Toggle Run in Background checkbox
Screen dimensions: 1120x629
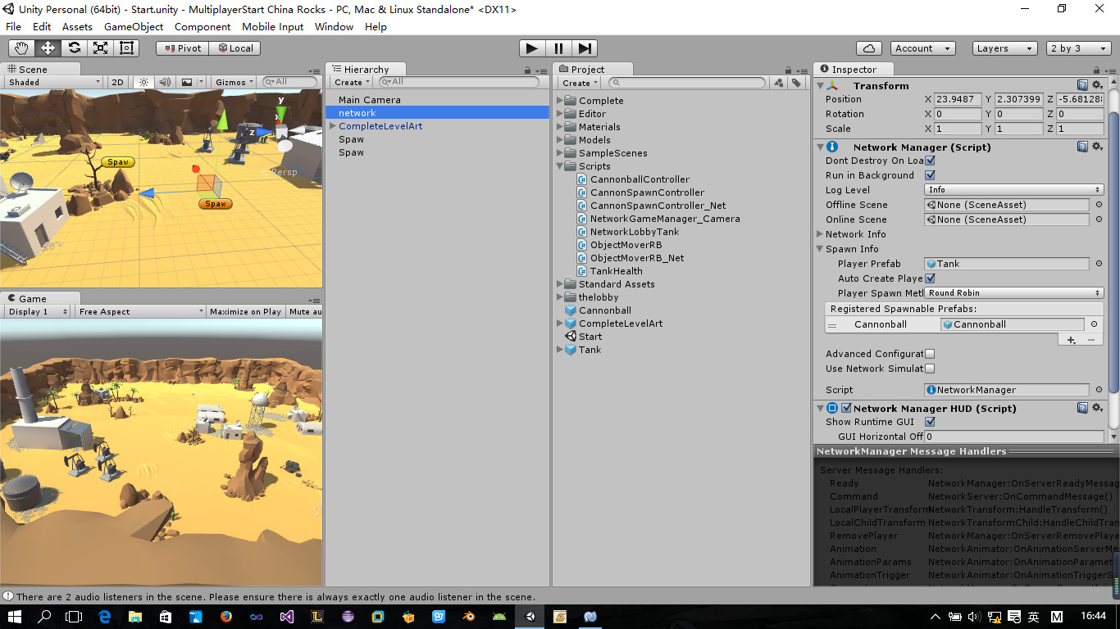930,175
